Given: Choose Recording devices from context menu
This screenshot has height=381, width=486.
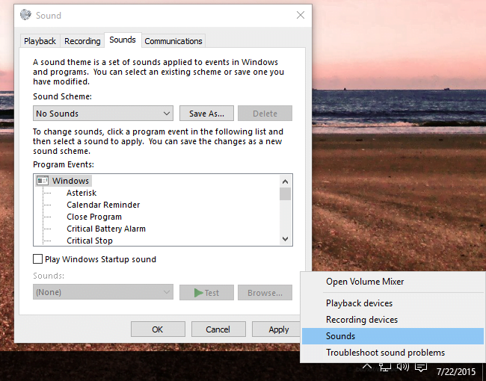Looking at the screenshot, I should pyautogui.click(x=393, y=320).
